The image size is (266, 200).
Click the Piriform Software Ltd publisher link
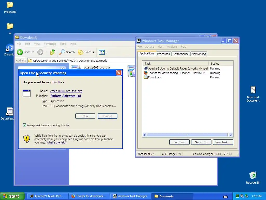[x=66, y=96]
